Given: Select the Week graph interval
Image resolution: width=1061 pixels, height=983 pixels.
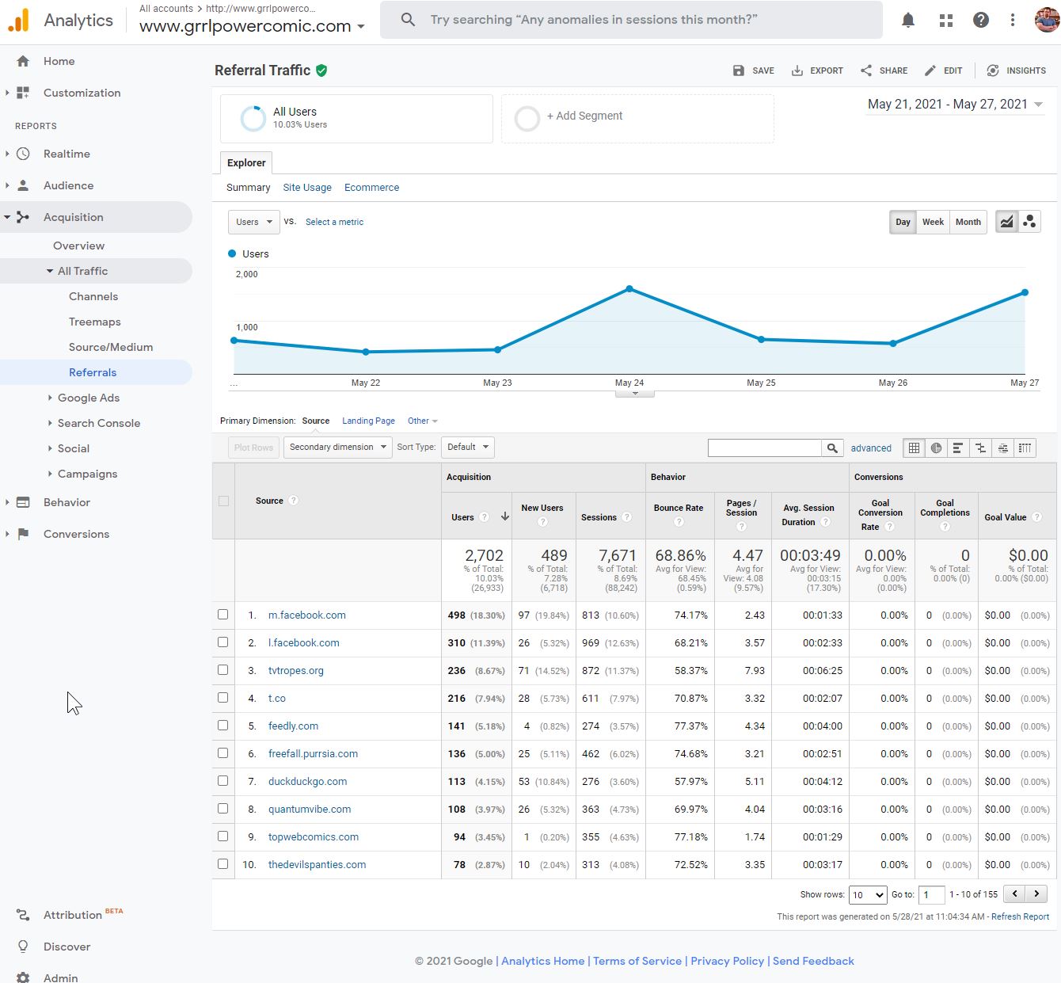Looking at the screenshot, I should [x=933, y=222].
